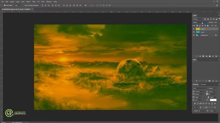Filter layers by pixel layers icon

tap(205, 19)
